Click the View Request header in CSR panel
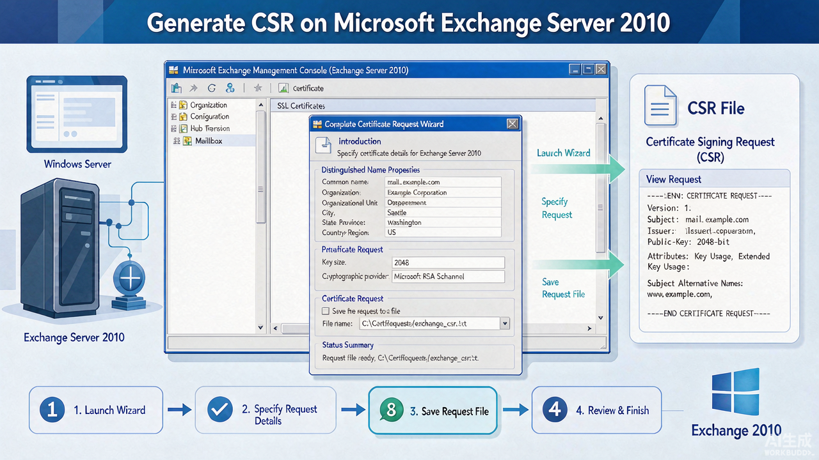Screen dimensions: 819x460 pyautogui.click(x=714, y=180)
